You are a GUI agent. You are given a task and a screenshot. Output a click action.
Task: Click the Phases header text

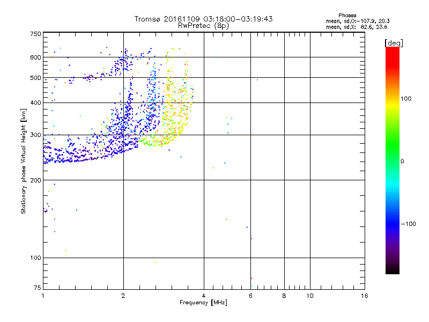347,16
